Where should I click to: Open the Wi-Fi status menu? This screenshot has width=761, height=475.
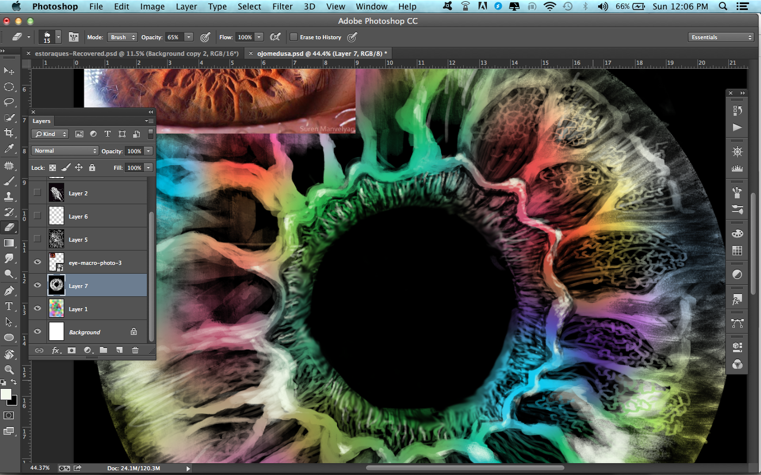coord(549,7)
